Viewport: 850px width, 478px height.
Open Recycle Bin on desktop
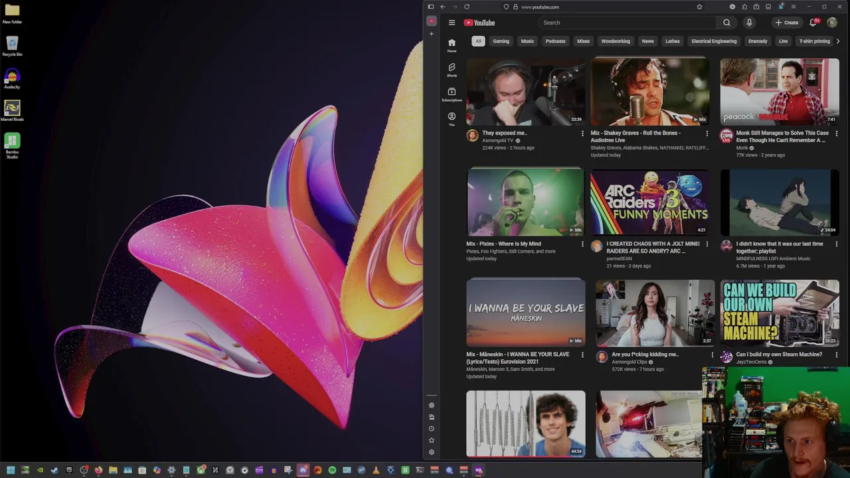[12, 46]
